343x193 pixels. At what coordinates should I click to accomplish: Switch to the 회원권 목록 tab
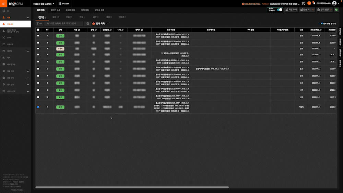[x=55, y=10]
